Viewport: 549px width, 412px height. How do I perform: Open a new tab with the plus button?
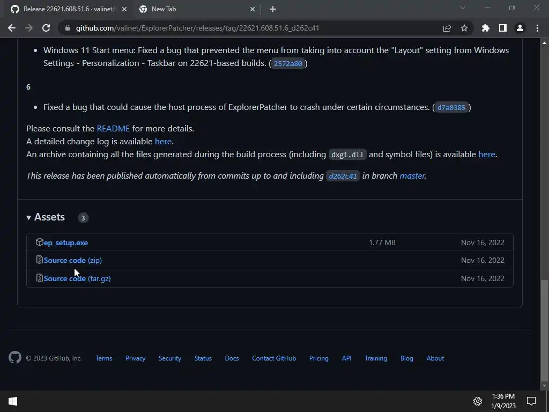click(x=273, y=9)
